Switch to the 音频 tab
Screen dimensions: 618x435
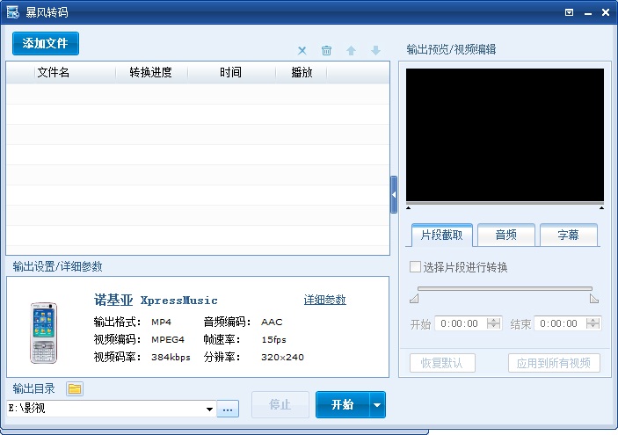[x=505, y=235]
